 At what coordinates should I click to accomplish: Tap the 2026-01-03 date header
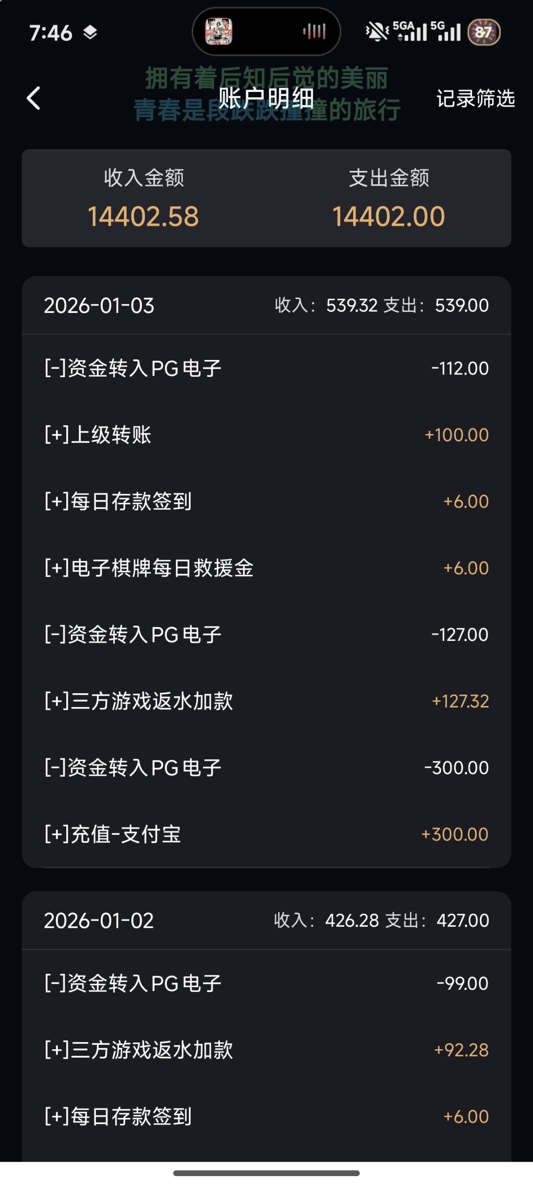click(99, 306)
